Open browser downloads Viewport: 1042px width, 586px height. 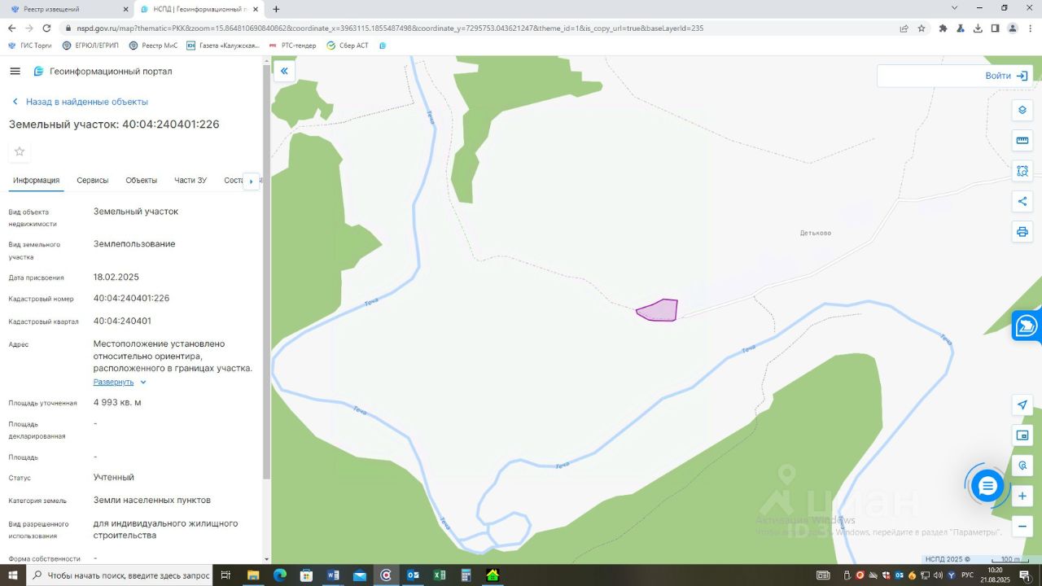[x=978, y=28]
